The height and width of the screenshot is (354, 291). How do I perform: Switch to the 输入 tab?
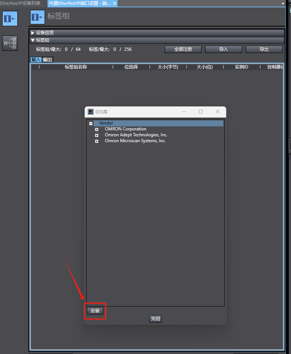coord(36,60)
